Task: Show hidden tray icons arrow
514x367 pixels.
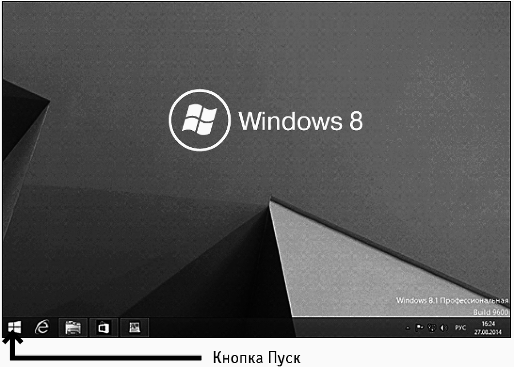Action: (408, 328)
